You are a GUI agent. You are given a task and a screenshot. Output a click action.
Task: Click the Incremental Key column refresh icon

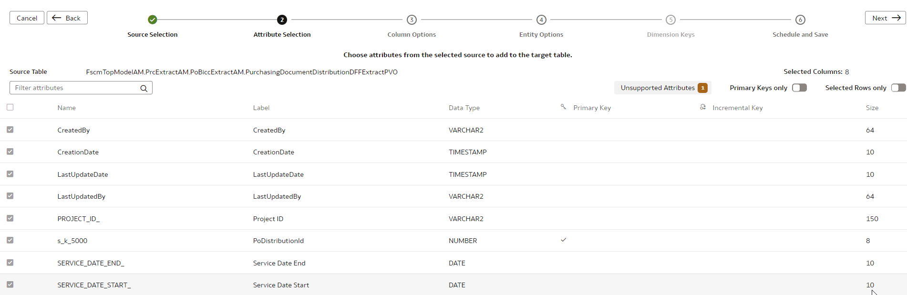[x=703, y=107]
